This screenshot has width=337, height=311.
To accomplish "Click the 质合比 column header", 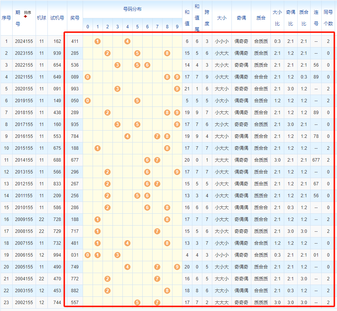I will (304, 18).
